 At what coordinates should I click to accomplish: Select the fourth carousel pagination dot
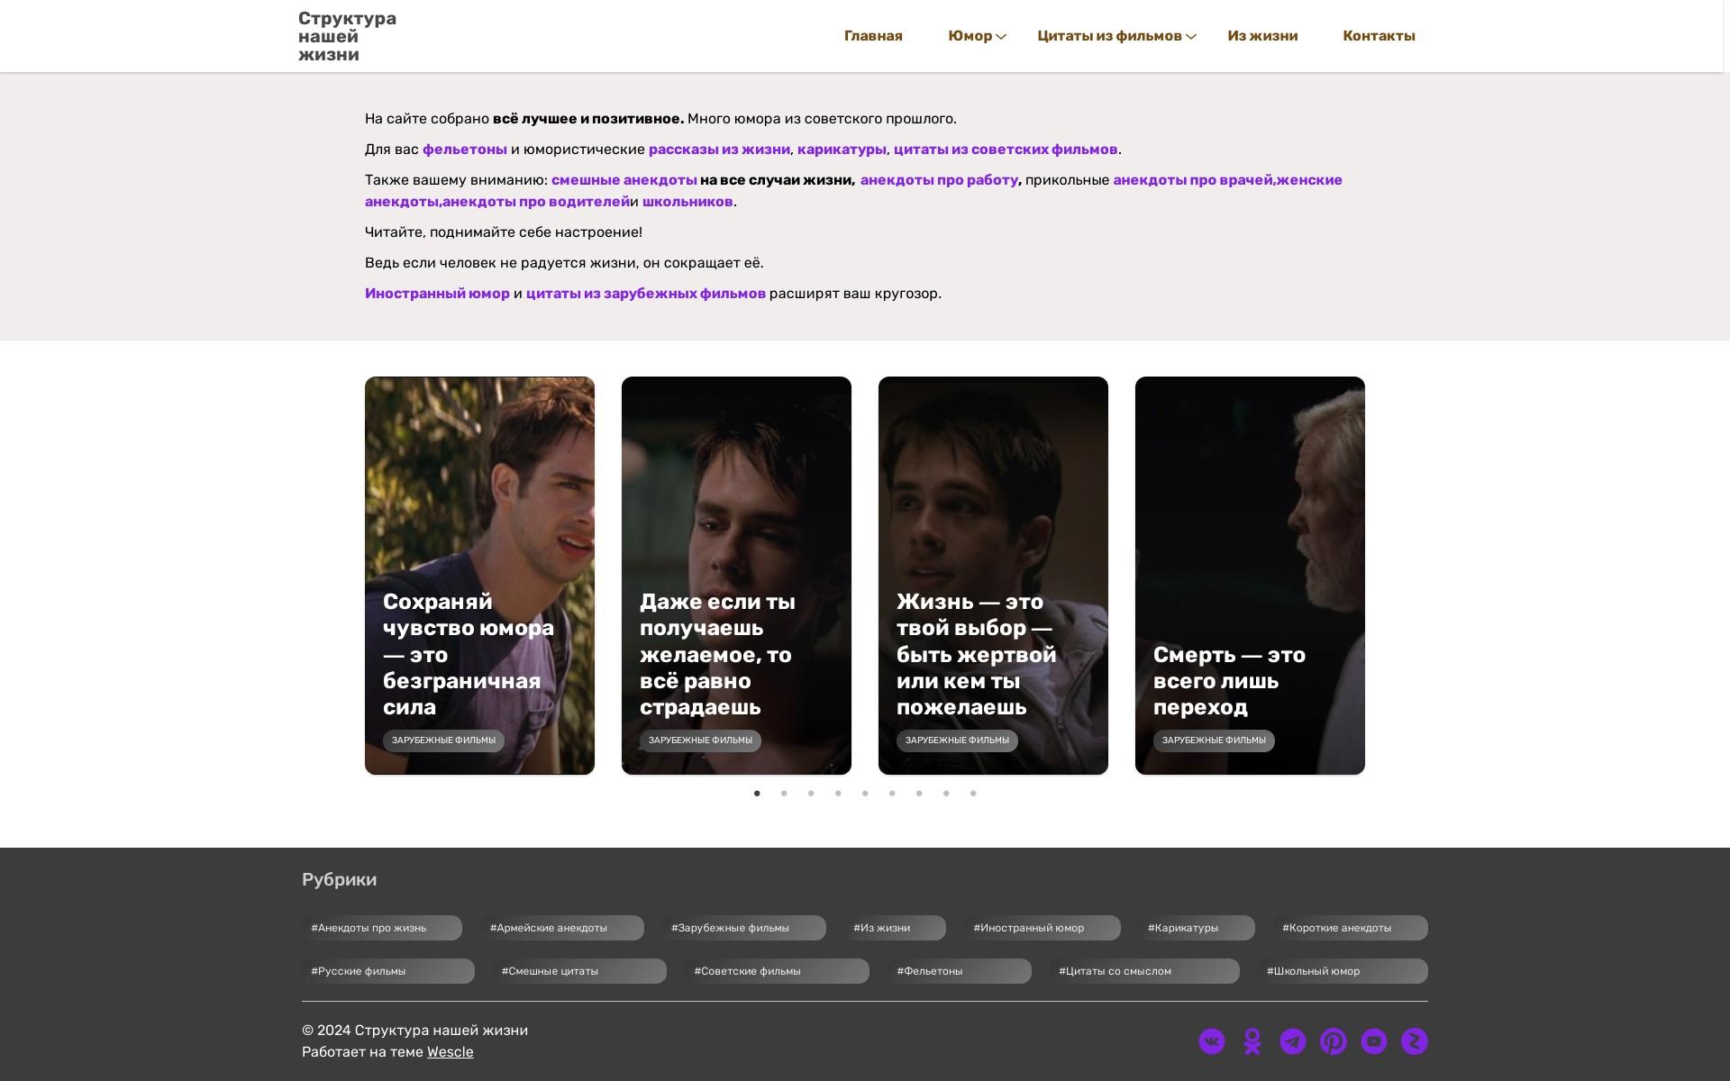(x=838, y=794)
